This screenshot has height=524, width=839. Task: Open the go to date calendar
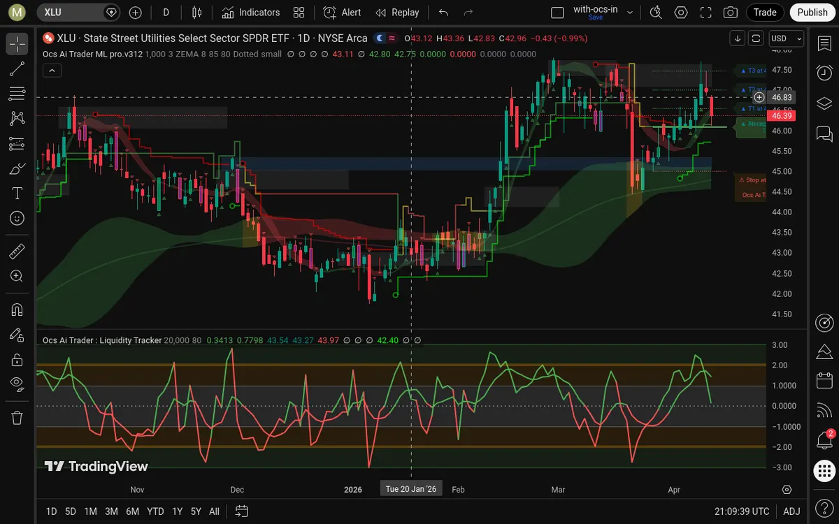(x=241, y=511)
